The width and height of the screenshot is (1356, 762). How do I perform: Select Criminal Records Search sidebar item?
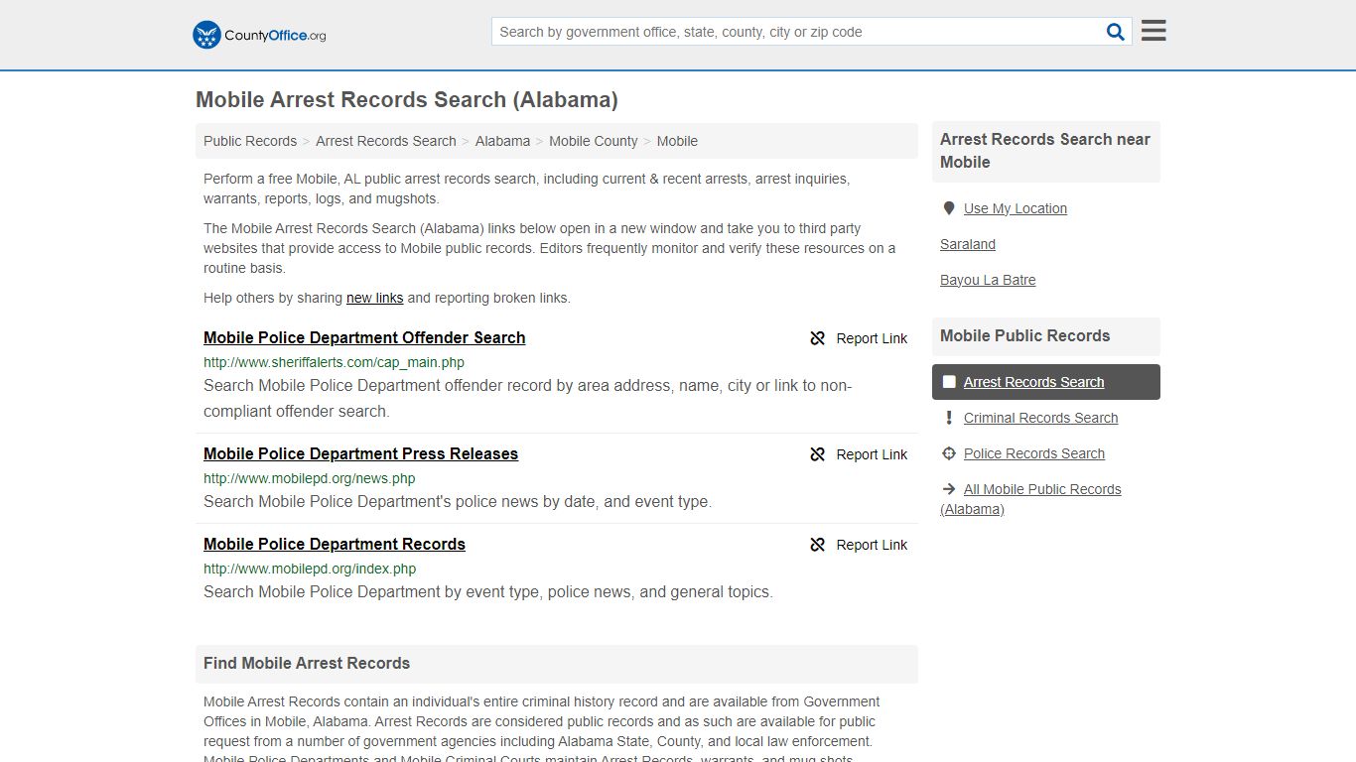tap(1040, 418)
